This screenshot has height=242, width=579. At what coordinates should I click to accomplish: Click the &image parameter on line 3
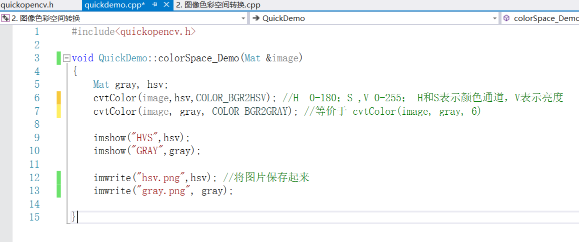(x=281, y=58)
